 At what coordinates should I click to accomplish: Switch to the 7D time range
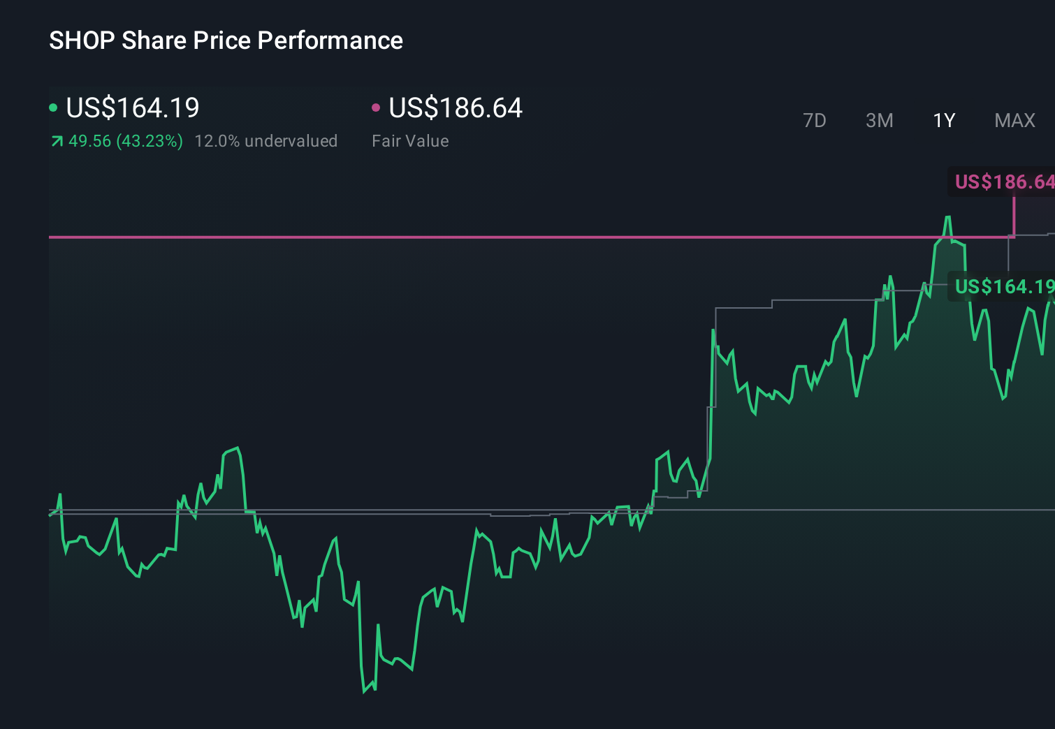coord(815,120)
